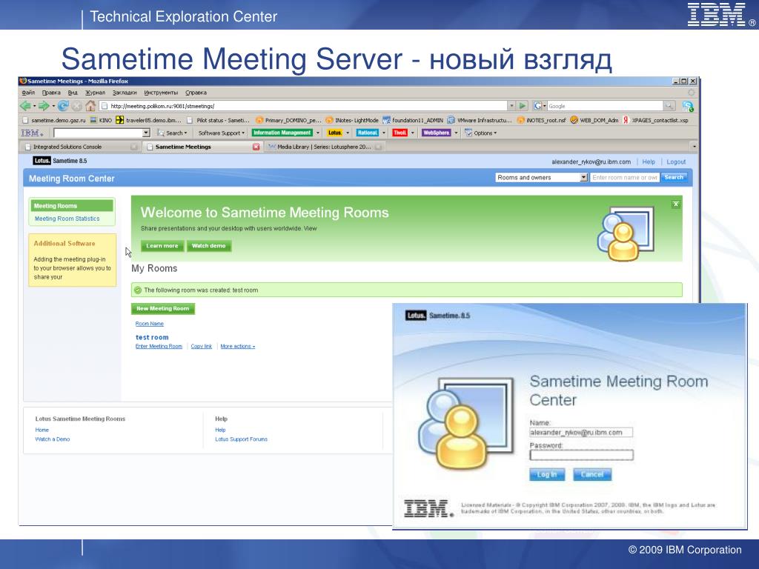Open the Закладки menu
The image size is (759, 569).
click(x=125, y=93)
